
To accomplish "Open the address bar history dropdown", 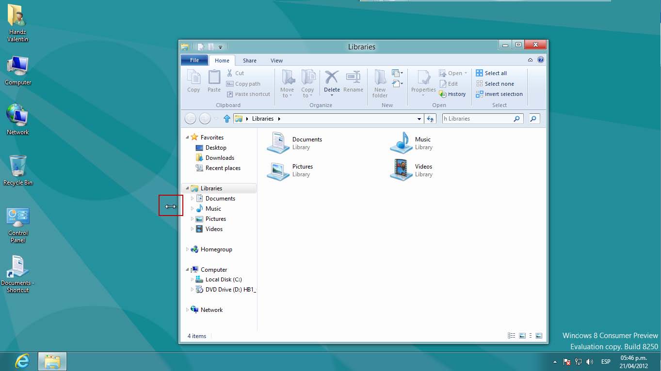I will coord(419,119).
